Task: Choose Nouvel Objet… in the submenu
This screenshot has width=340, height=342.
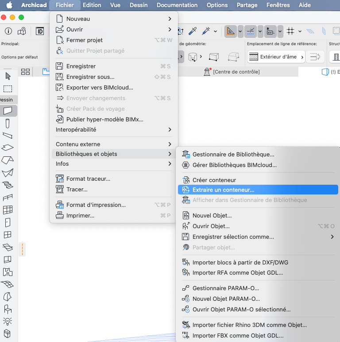Action: point(258,215)
